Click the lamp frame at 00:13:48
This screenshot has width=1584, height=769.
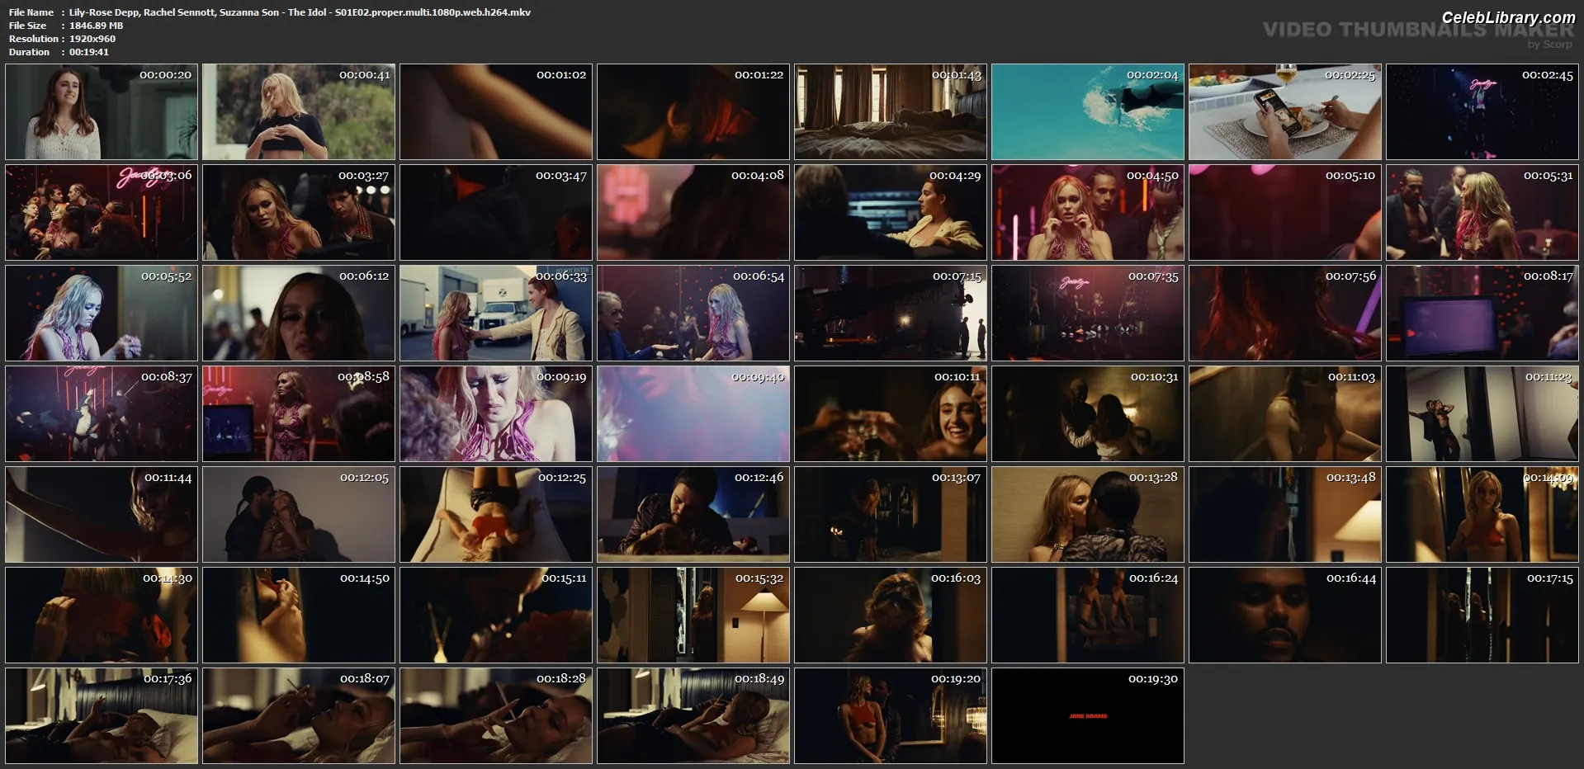tap(1285, 514)
